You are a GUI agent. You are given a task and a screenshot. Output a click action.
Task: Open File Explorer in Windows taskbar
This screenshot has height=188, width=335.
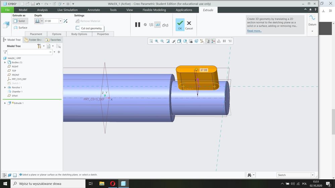coord(102,184)
